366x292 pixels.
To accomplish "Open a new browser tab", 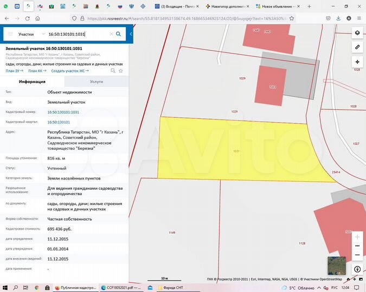I will [x=309, y=6].
